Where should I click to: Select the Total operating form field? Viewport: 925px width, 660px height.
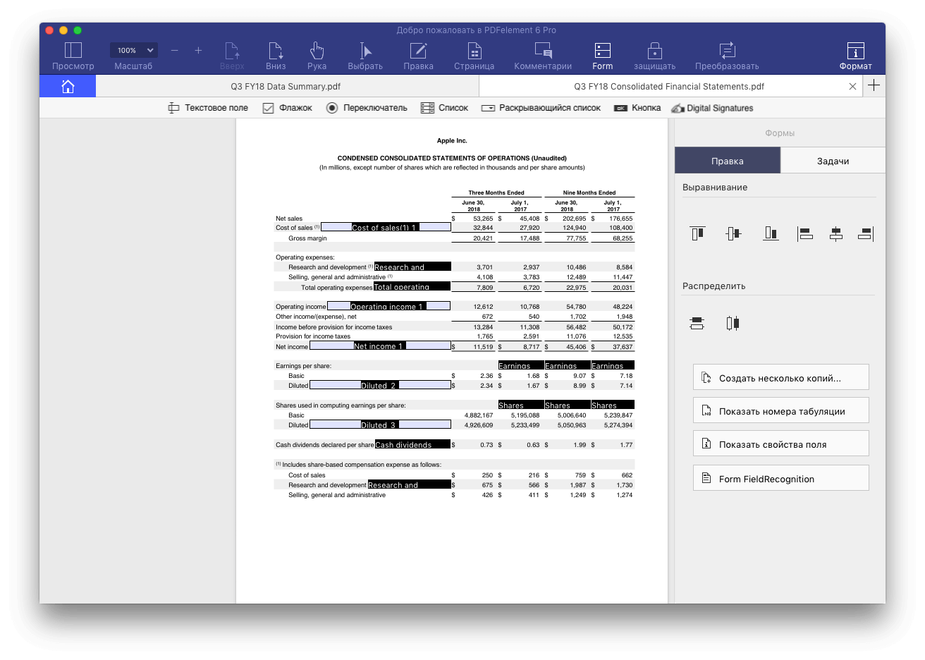pos(412,286)
